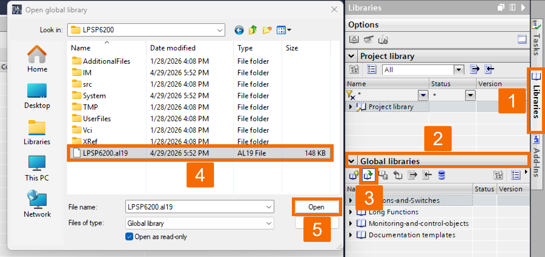This screenshot has height=257, width=545.
Task: Create new folder in the dialog toolbar
Action: [x=267, y=30]
